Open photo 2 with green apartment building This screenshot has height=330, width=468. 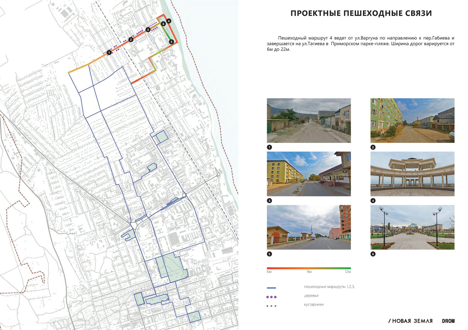click(x=412, y=120)
